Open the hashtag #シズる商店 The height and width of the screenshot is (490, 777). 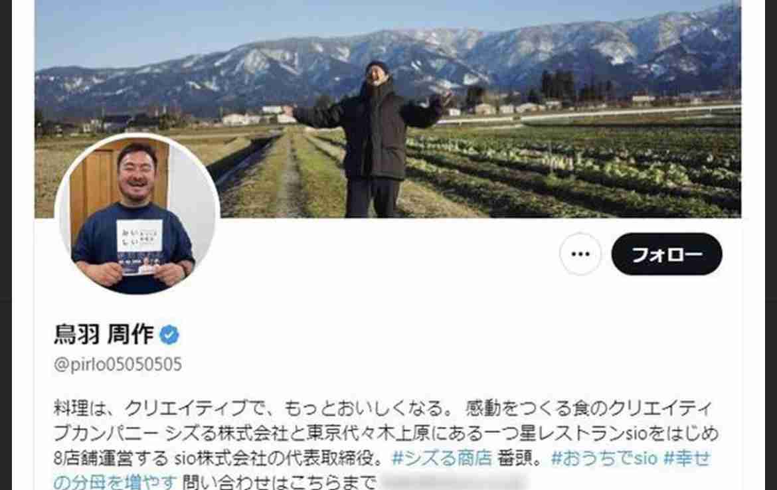tap(442, 458)
